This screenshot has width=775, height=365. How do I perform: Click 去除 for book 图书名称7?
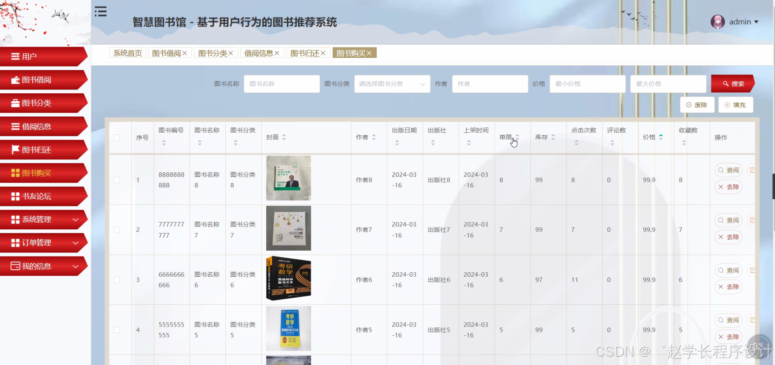[x=729, y=237]
